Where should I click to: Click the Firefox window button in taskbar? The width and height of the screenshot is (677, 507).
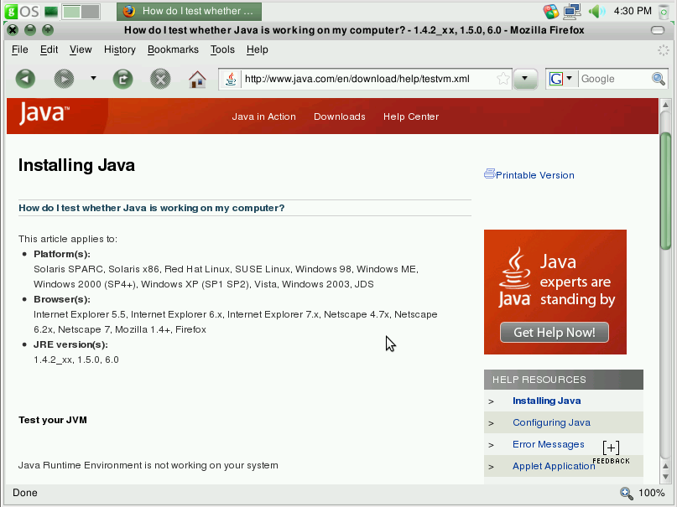click(x=189, y=11)
